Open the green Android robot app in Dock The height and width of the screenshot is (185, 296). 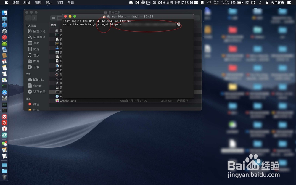(x=4, y=44)
